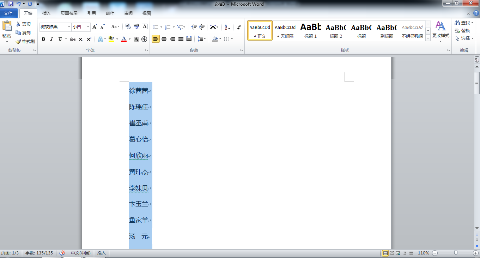
Task: Switch to Print Layout view
Action: [x=385, y=253]
